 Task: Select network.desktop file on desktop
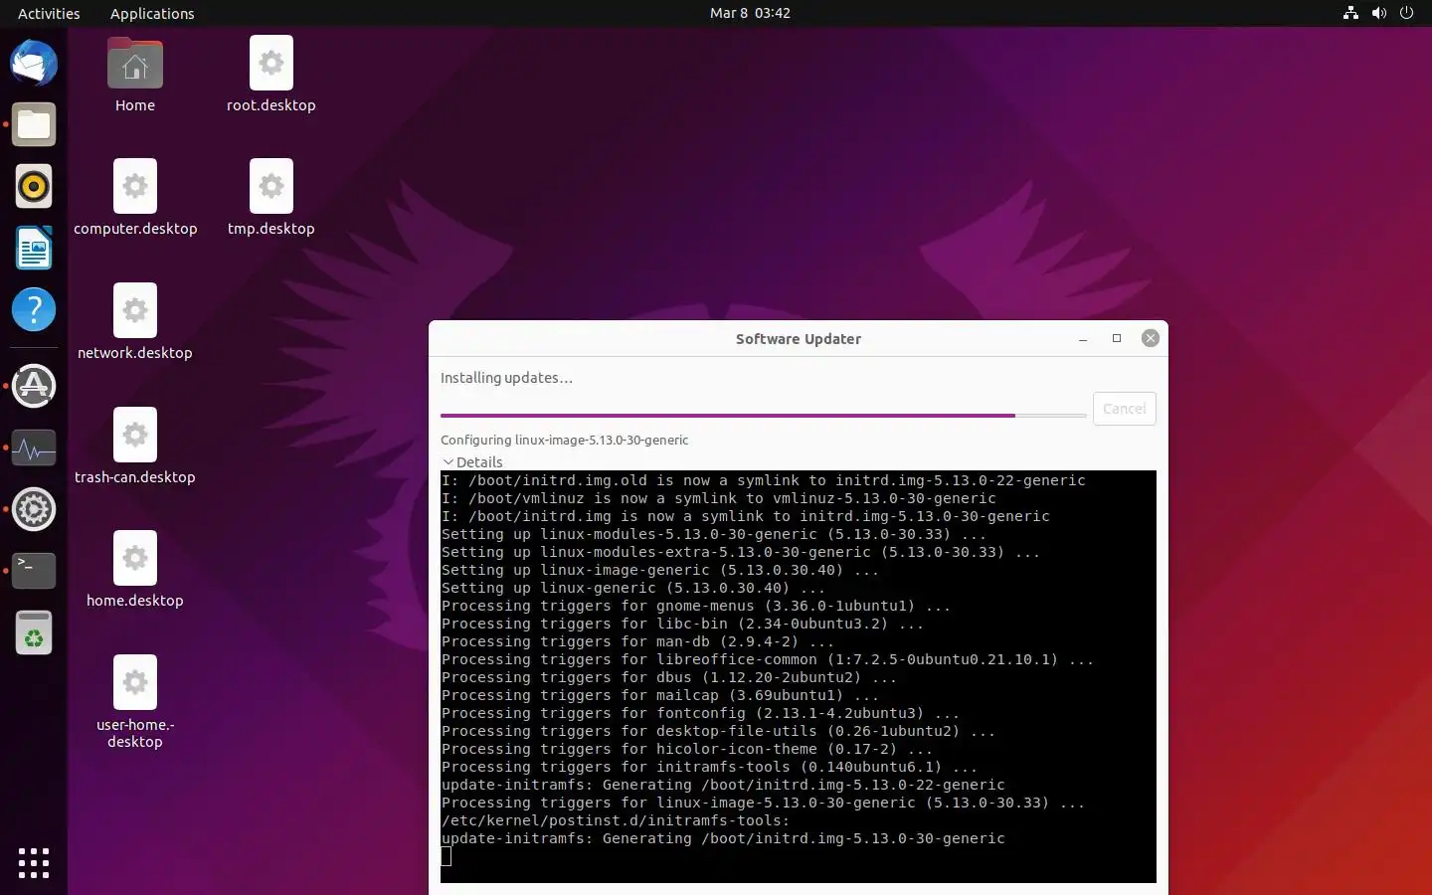[135, 322]
